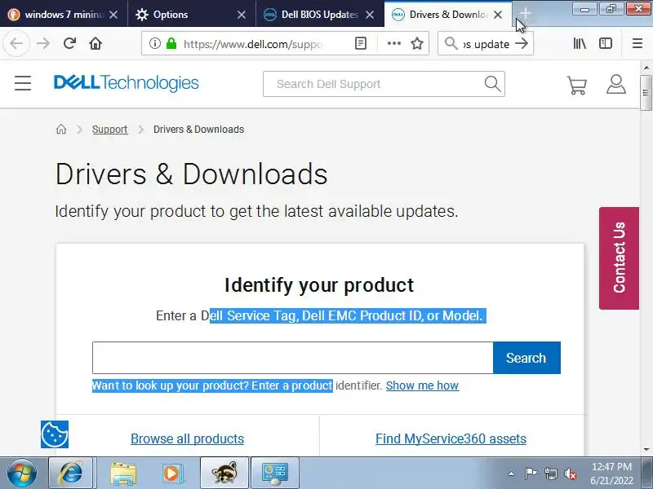The image size is (653, 489).
Task: Click the Dell Technologies logo
Action: tap(127, 83)
